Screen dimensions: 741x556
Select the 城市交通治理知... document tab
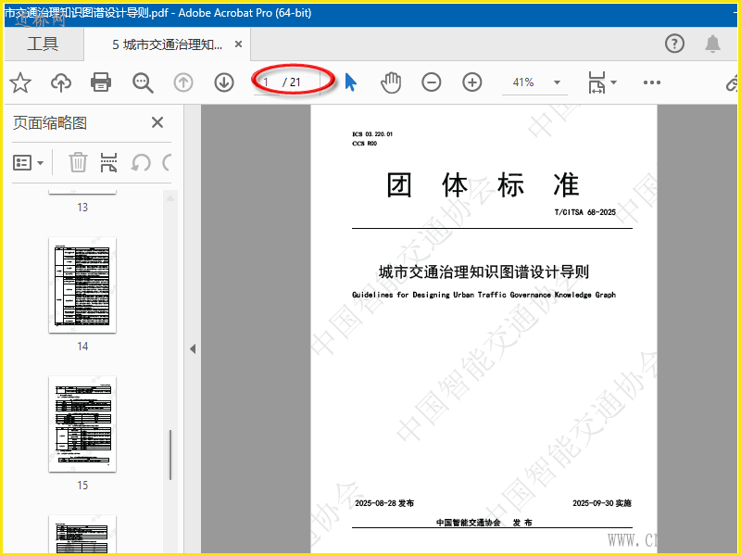click(167, 44)
